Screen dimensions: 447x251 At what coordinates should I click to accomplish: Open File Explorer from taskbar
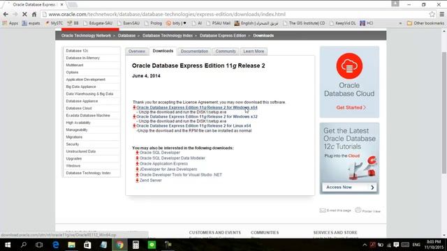point(71,245)
